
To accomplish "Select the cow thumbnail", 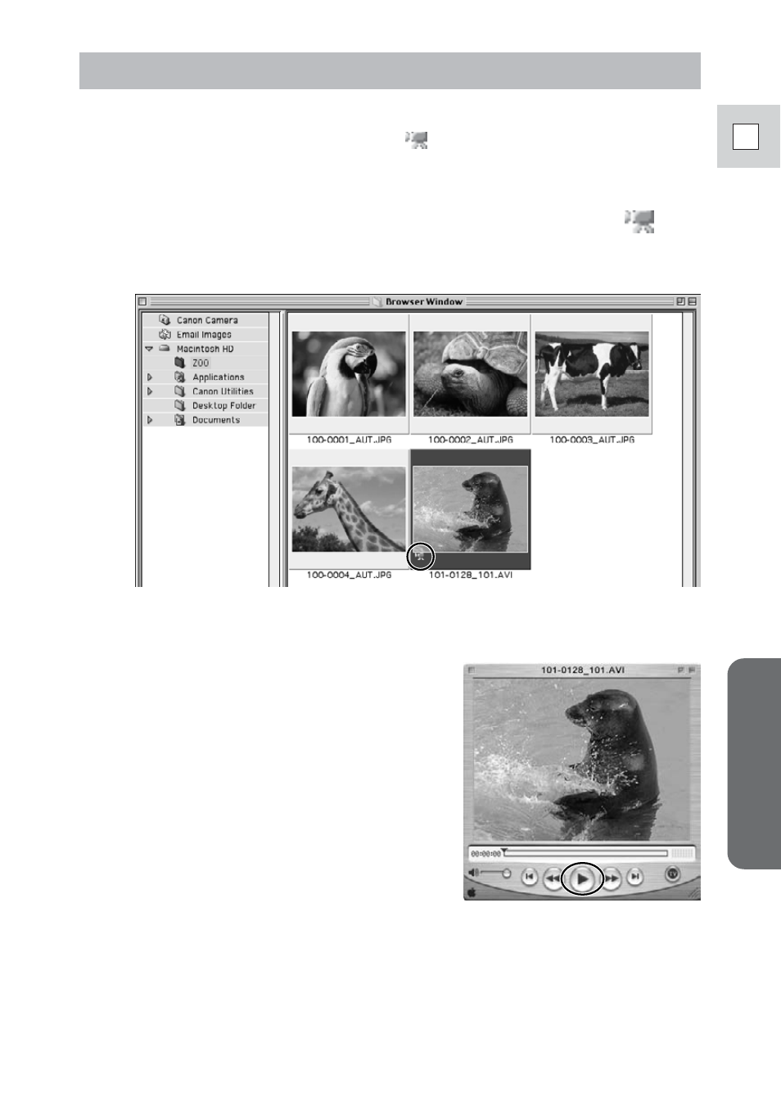I will [x=592, y=374].
